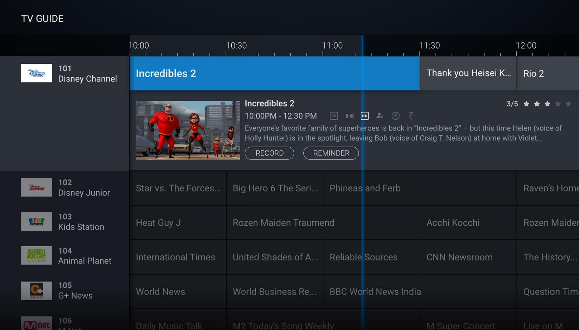Select Big Hero 6 The Seri... program
The height and width of the screenshot is (330, 579).
(x=275, y=188)
